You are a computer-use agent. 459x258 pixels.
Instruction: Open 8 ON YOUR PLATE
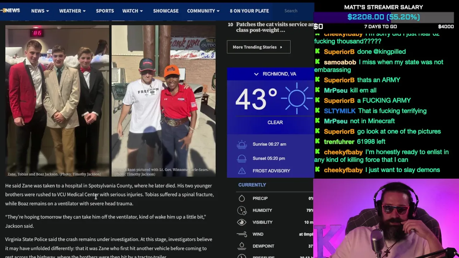click(249, 11)
